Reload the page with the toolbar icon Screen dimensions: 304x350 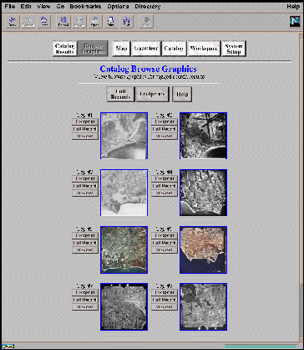[x=63, y=22]
